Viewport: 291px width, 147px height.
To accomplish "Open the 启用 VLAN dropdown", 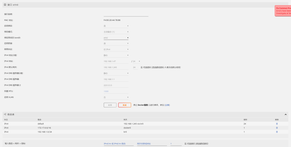I will point(116,97).
